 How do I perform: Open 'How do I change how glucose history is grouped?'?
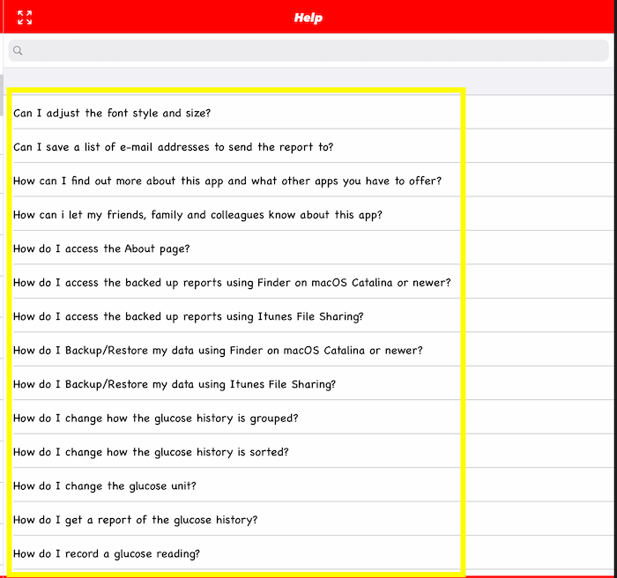(x=155, y=419)
